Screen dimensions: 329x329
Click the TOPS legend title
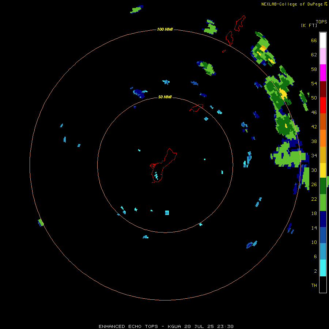point(321,22)
